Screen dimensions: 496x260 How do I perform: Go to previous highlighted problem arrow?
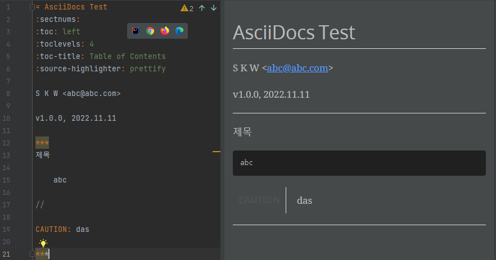[202, 8]
